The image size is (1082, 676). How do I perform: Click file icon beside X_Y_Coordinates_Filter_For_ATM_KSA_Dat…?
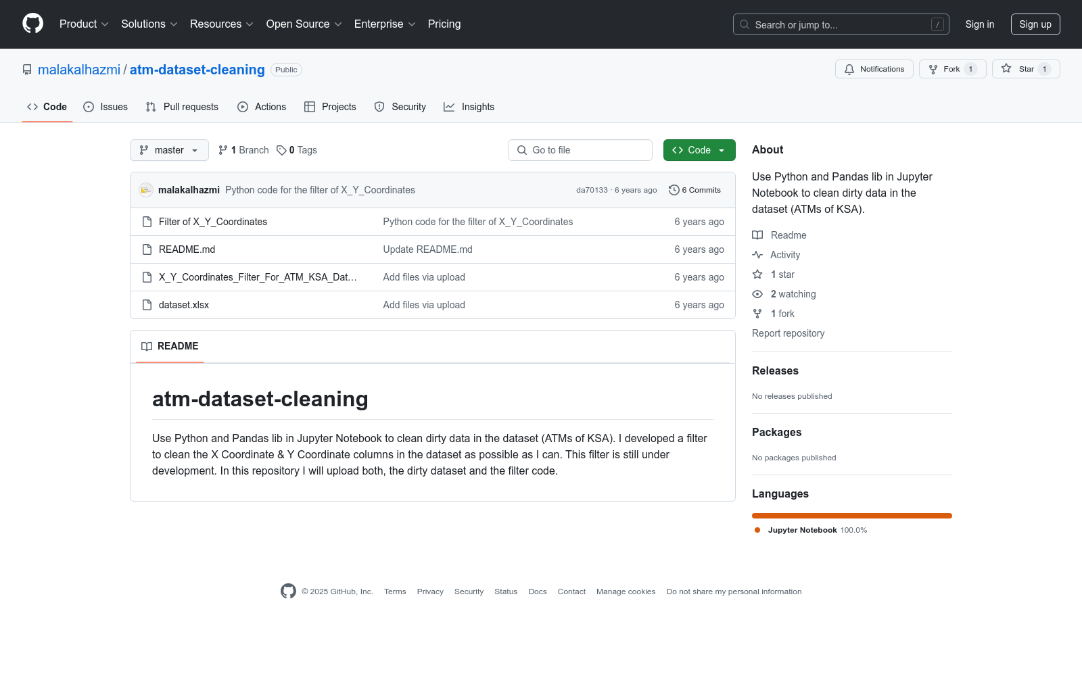147,277
